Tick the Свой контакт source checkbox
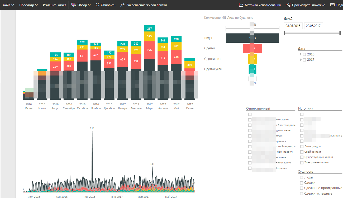Image resolution: width=343 pixels, height=198 pixels. pyautogui.click(x=302, y=152)
